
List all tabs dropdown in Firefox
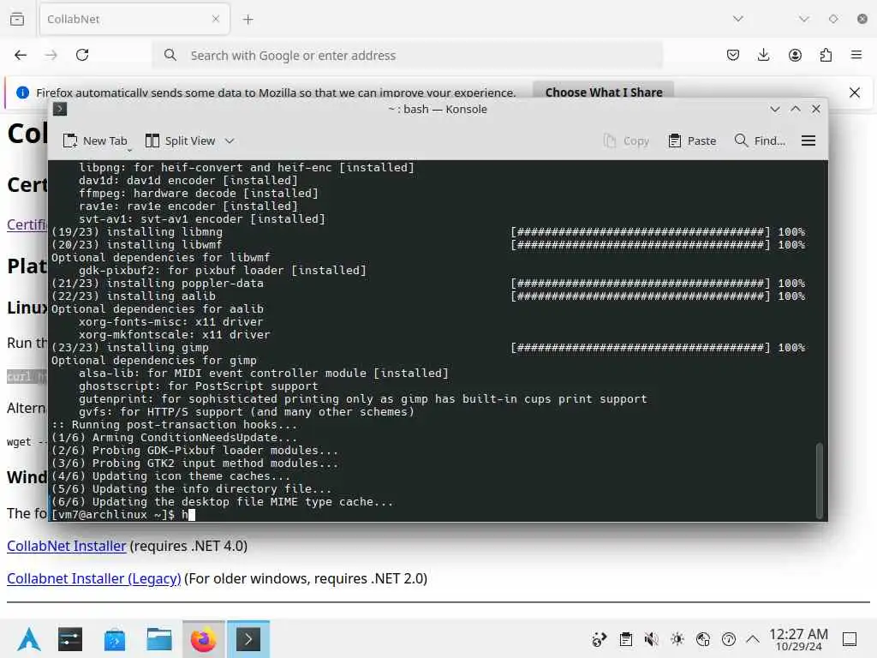[x=738, y=19]
